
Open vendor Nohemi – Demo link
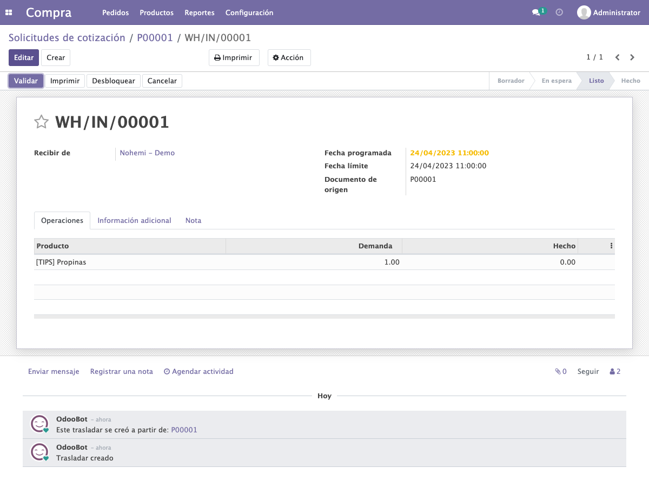click(147, 153)
